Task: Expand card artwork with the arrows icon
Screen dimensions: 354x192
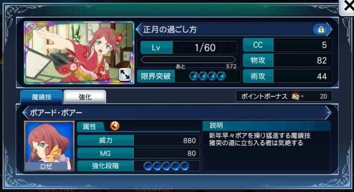Action: pos(125,75)
